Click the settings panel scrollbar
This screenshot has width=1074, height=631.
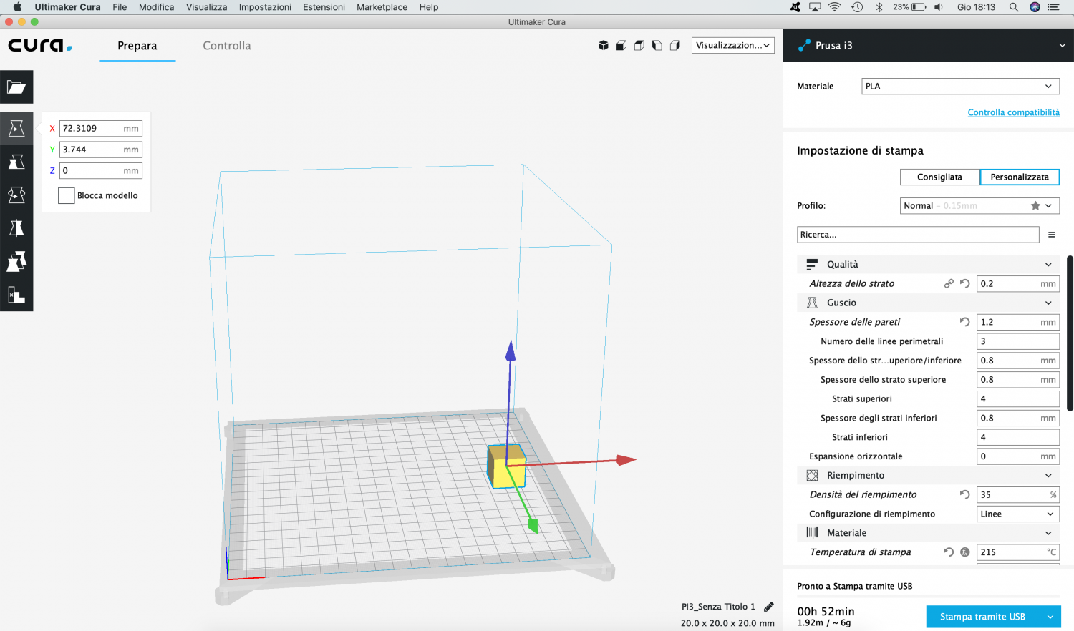tap(1070, 333)
